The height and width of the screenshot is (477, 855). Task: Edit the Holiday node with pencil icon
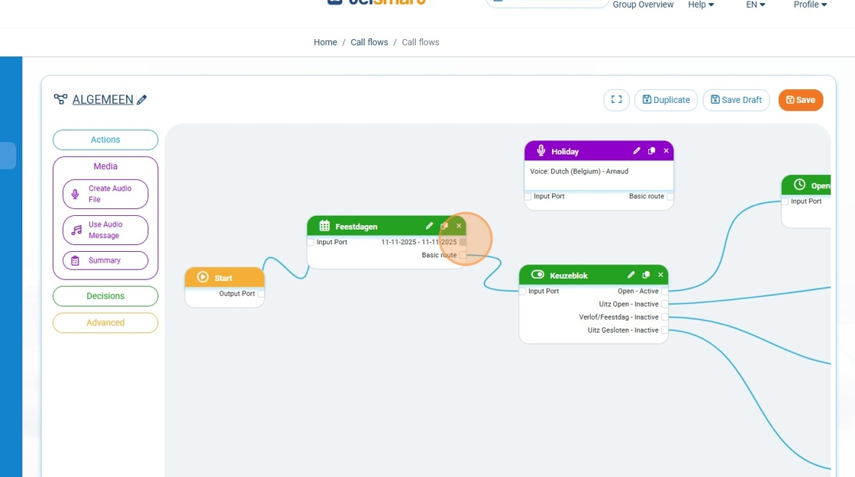(x=637, y=151)
